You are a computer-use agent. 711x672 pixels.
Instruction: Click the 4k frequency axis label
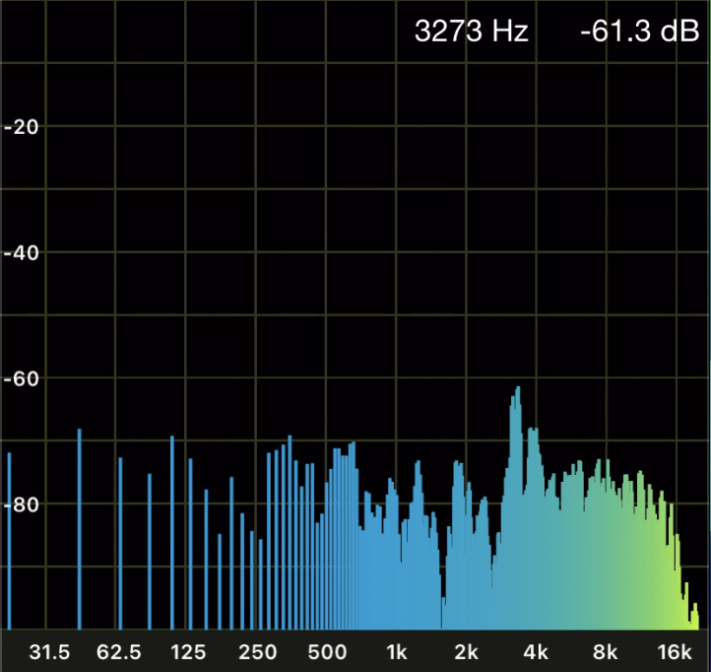pyautogui.click(x=536, y=652)
